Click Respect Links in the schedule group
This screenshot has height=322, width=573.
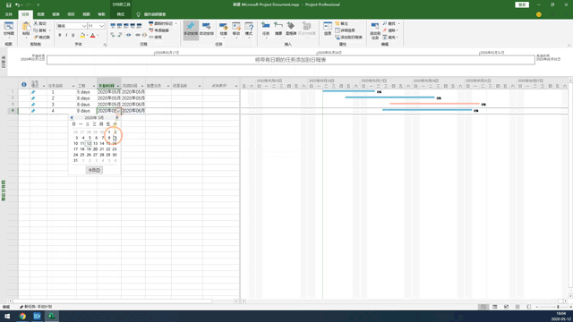[x=159, y=30]
